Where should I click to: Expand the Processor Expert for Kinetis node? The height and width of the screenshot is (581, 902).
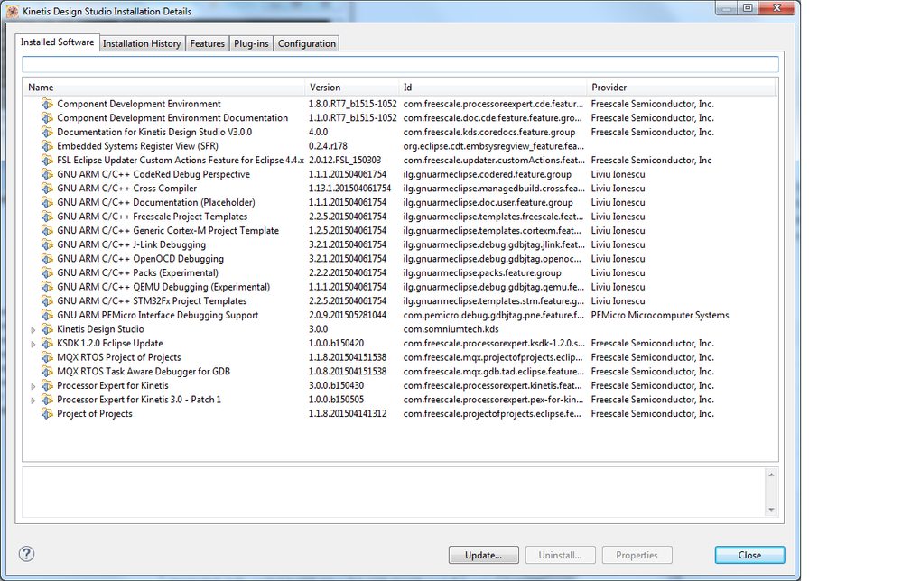[x=33, y=386]
